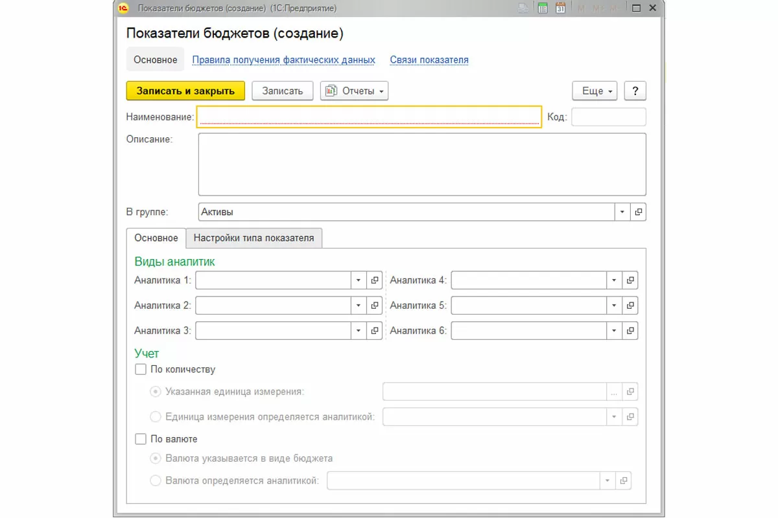
Task: Switch to Настройки типа показателя tab
Action: 253,238
